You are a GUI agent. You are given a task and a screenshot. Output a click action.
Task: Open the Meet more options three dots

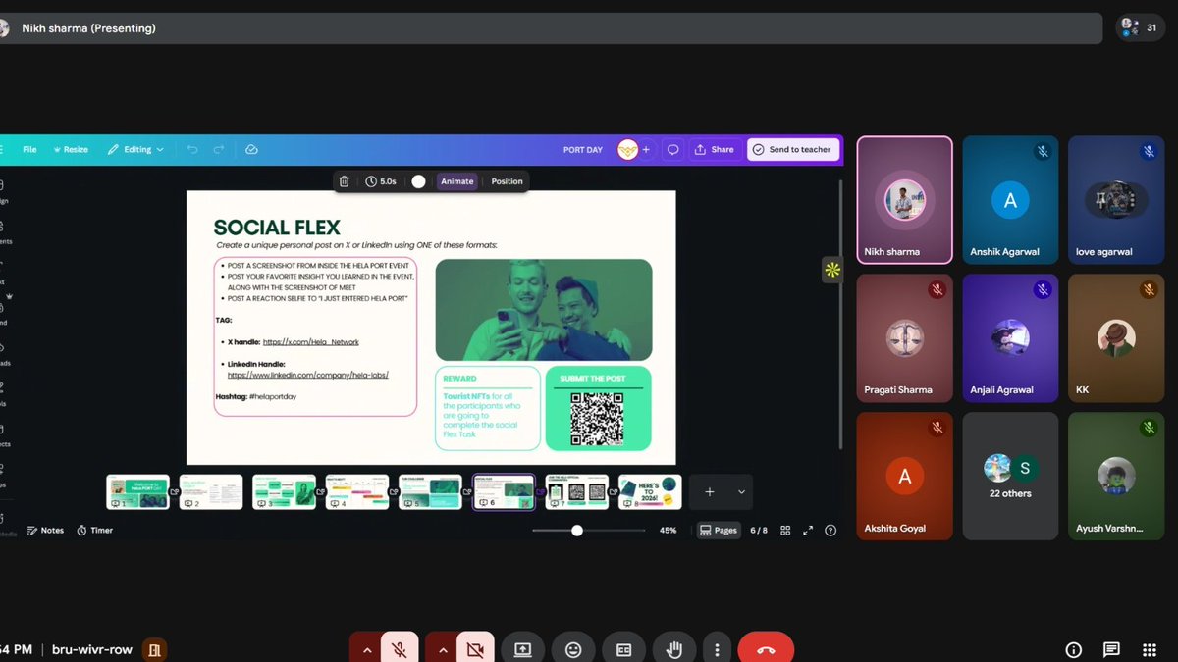pyautogui.click(x=718, y=649)
